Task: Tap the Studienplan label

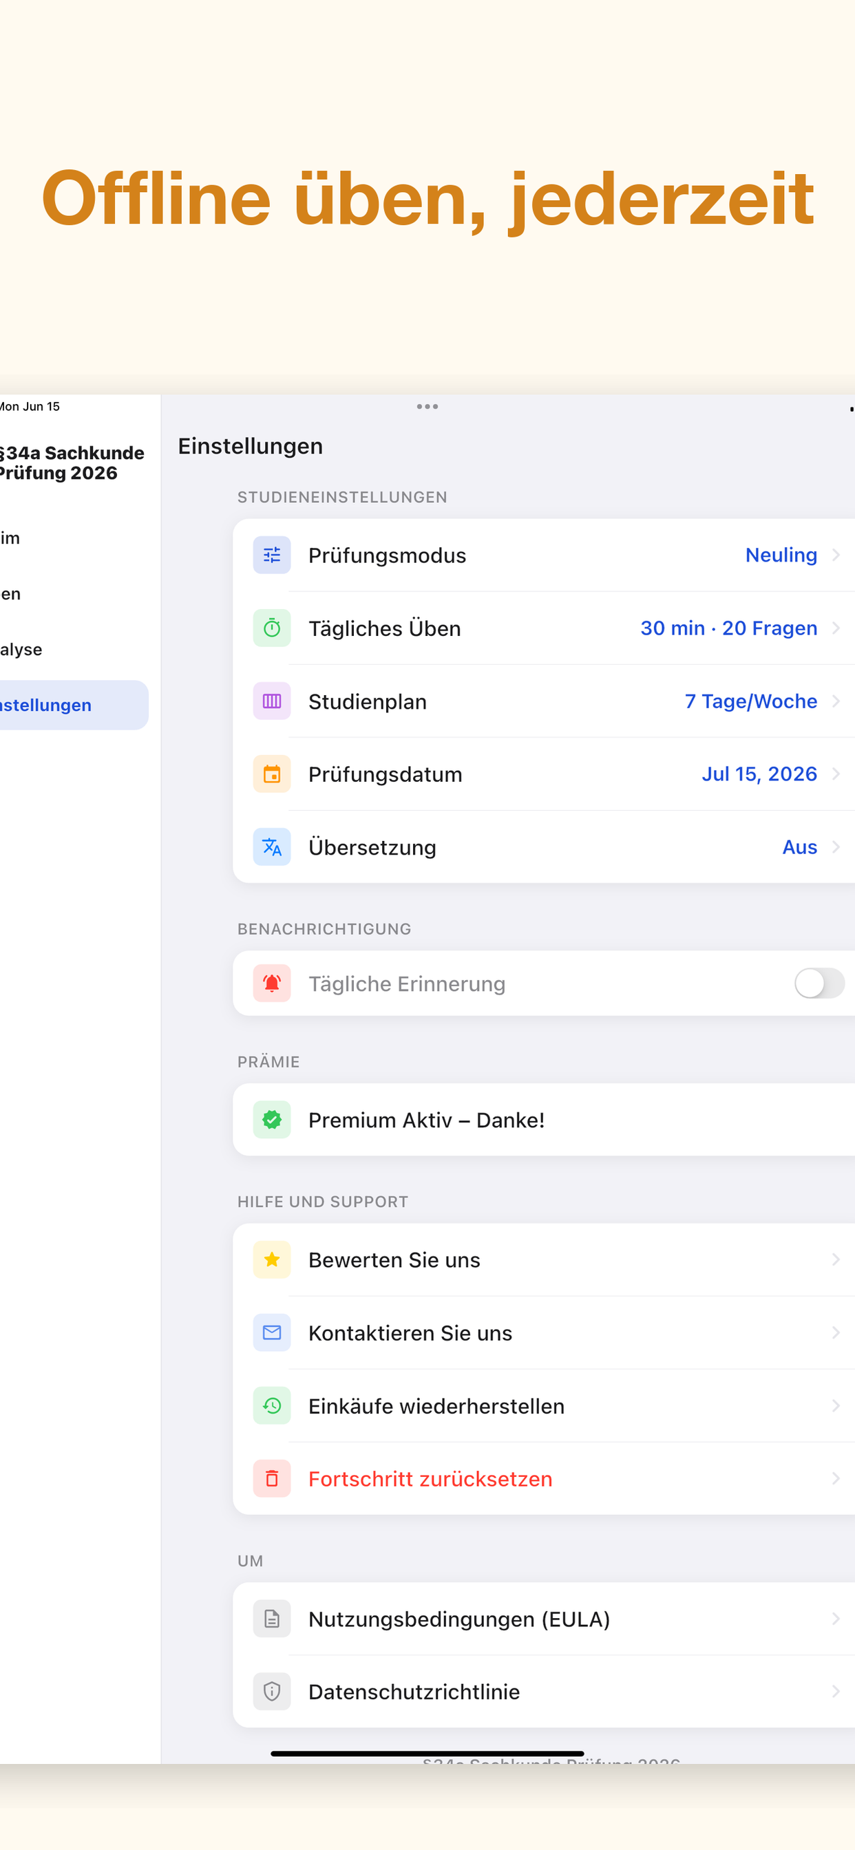Action: point(367,701)
